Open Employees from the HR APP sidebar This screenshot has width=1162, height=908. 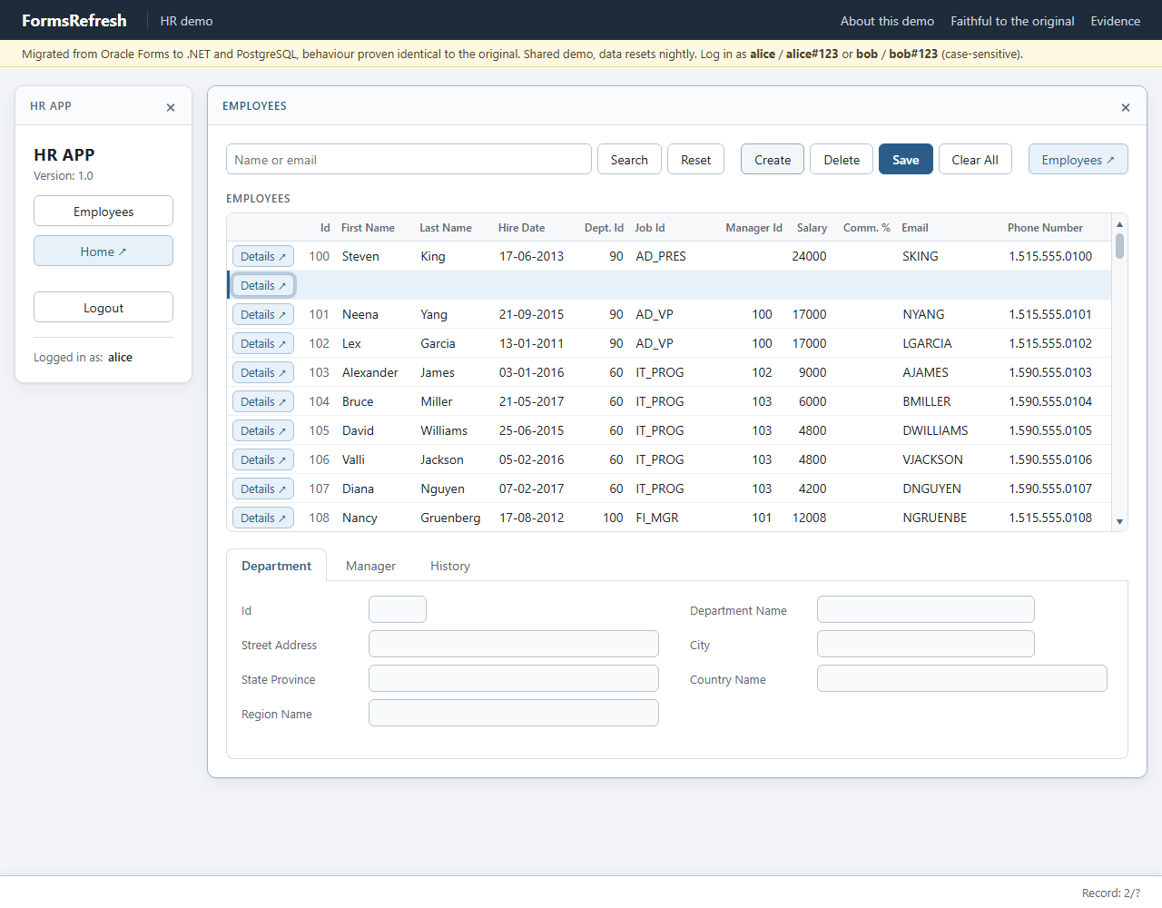coord(103,212)
